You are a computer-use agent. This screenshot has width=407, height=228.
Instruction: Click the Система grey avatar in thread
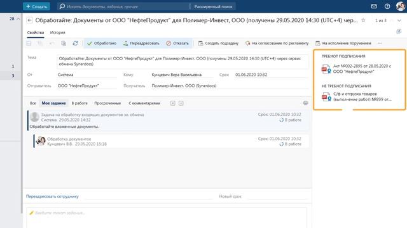[34, 117]
